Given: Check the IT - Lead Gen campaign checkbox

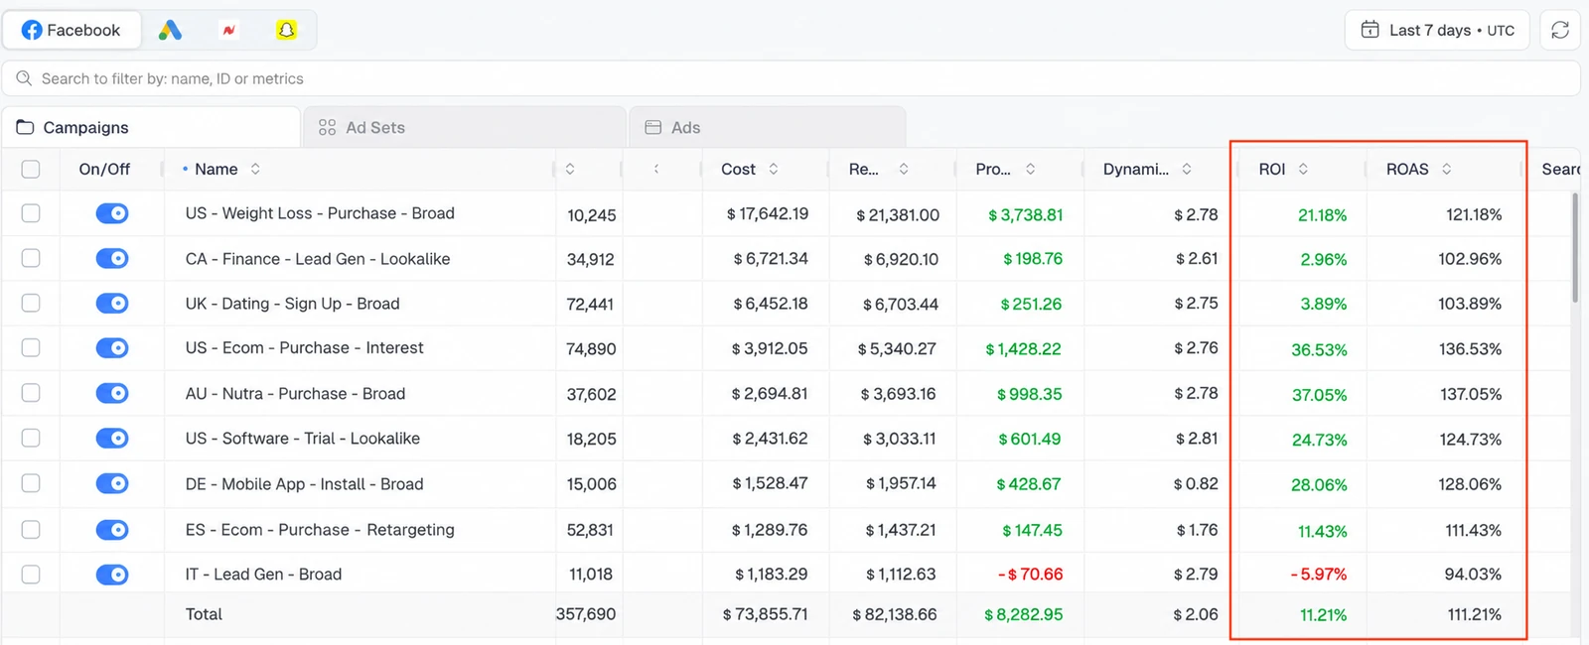Looking at the screenshot, I should pos(31,574).
